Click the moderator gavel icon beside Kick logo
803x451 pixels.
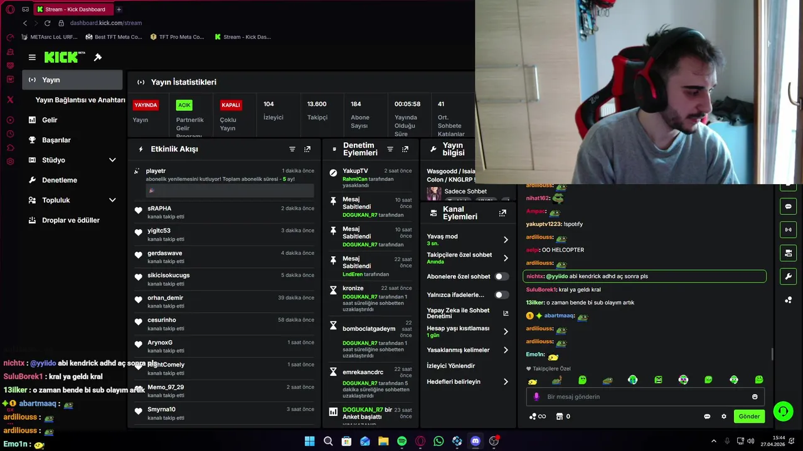click(98, 57)
